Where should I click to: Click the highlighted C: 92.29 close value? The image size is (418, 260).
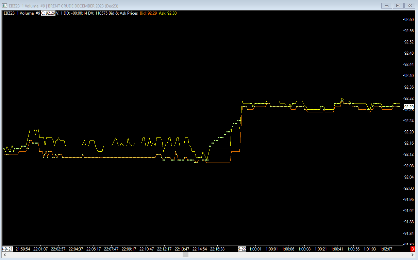[48, 13]
